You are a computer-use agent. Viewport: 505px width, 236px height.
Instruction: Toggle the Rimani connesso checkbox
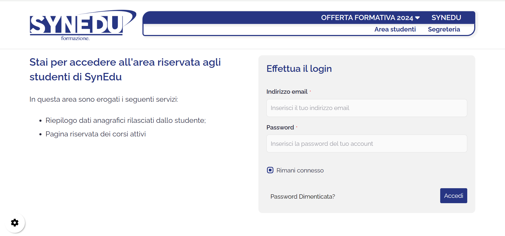click(x=270, y=170)
